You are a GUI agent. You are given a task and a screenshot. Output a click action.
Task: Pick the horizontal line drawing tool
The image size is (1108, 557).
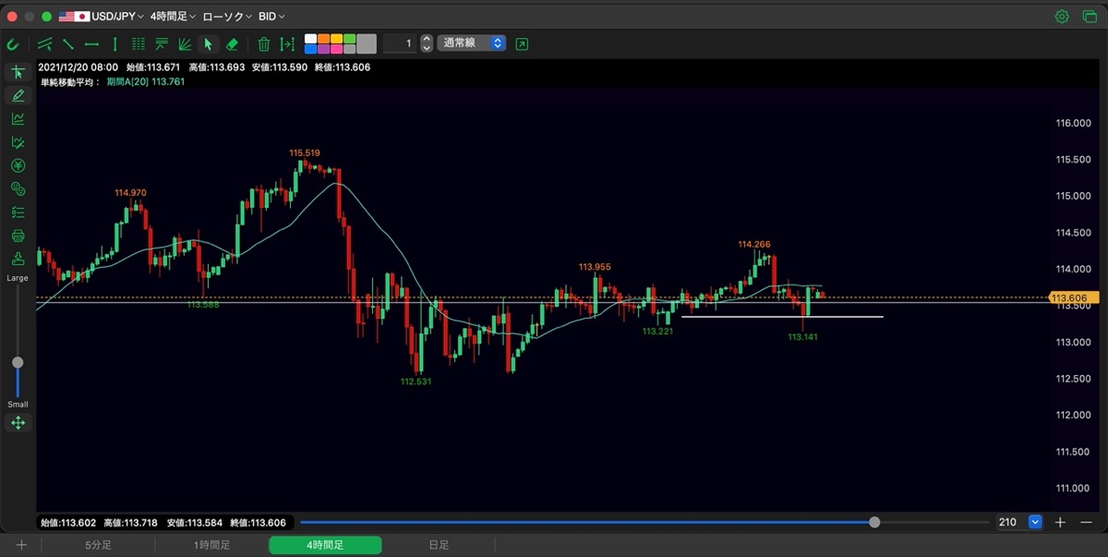91,43
